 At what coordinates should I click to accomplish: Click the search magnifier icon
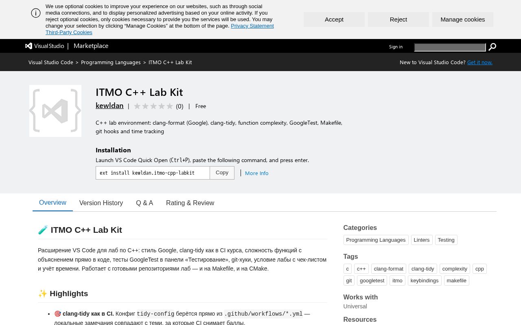pos(492,47)
